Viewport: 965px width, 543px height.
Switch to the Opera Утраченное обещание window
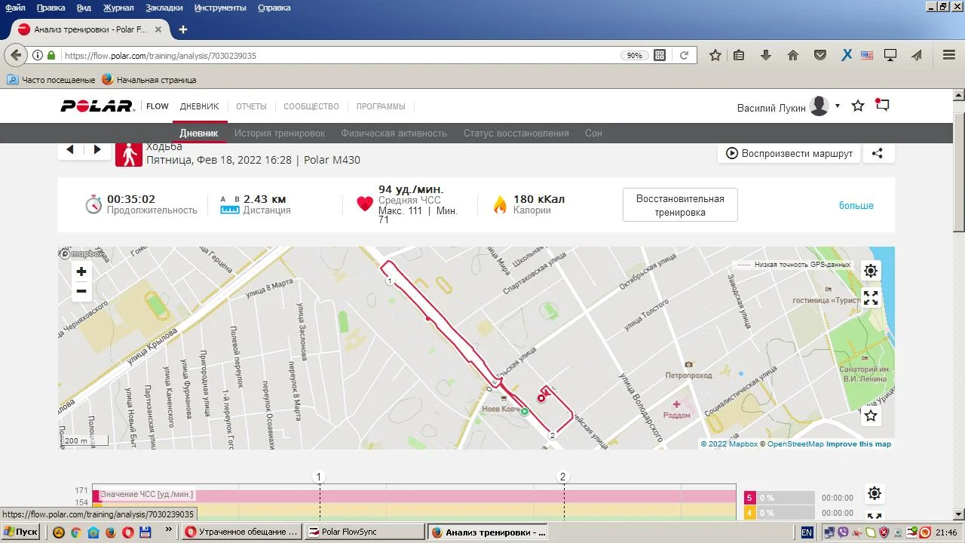click(x=243, y=532)
